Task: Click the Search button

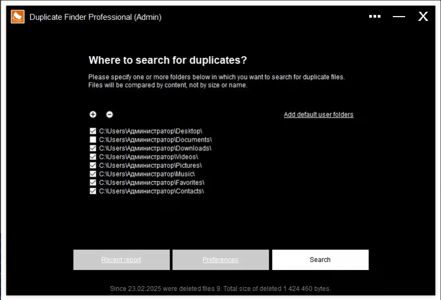Action: tap(321, 260)
